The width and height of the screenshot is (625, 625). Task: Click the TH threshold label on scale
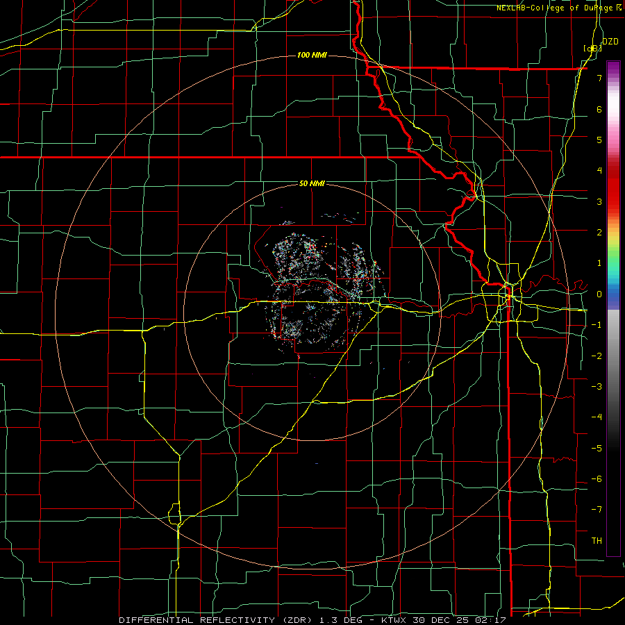coord(597,541)
